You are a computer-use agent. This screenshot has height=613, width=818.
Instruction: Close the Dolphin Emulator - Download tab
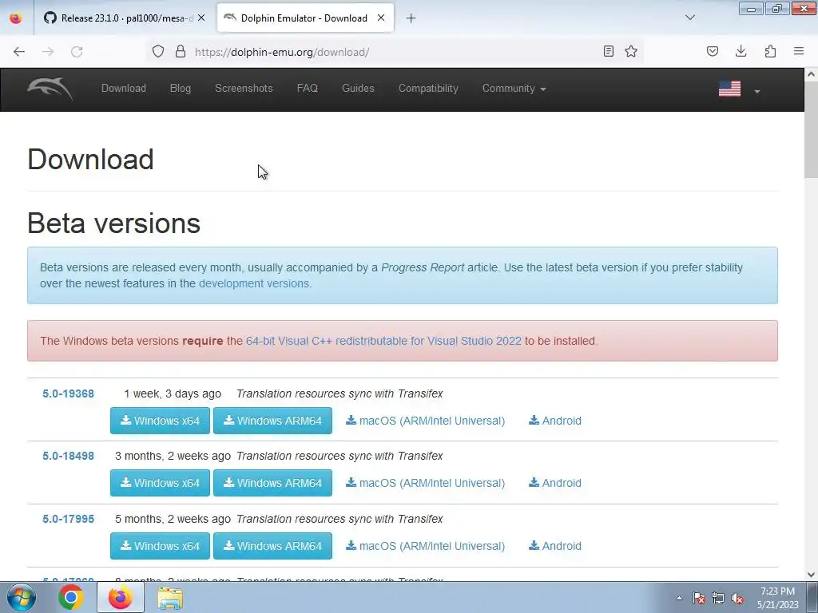[x=381, y=18]
